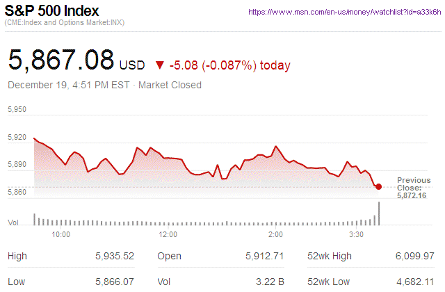Image resolution: width=445 pixels, height=292 pixels.
Task: Click the S&P 500 Index title
Action: pos(53,12)
